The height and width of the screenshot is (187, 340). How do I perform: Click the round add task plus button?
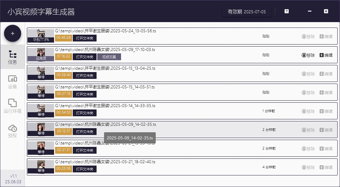point(13,33)
